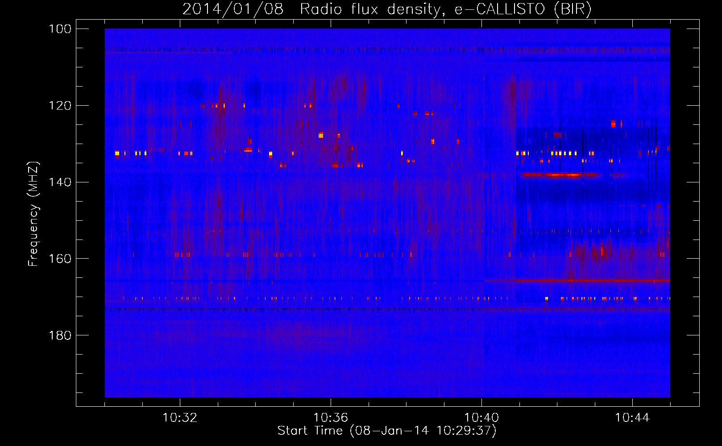Click the bright red emission band just above 140 MHz

click(x=561, y=175)
